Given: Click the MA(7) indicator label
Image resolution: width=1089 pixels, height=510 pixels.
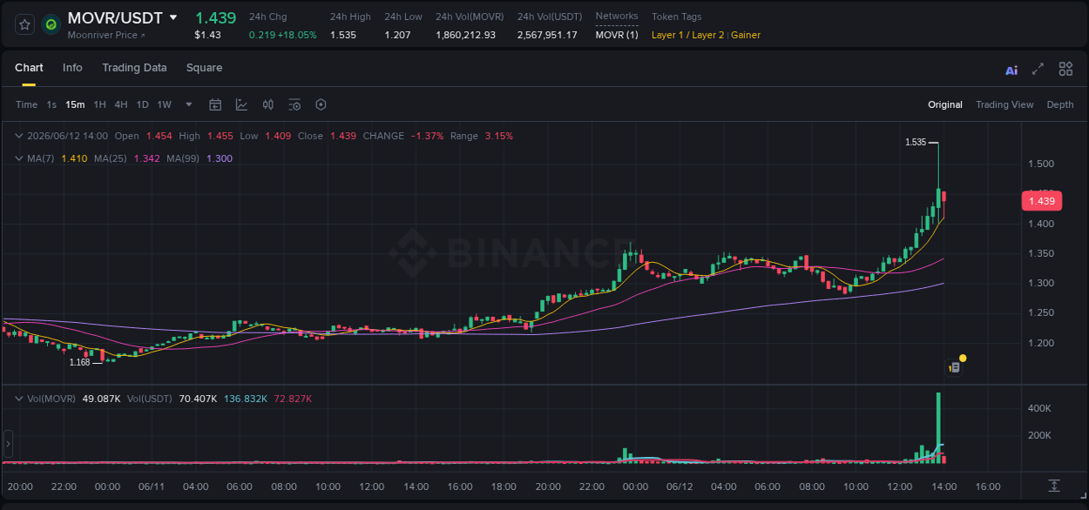Looking at the screenshot, I should [41, 158].
